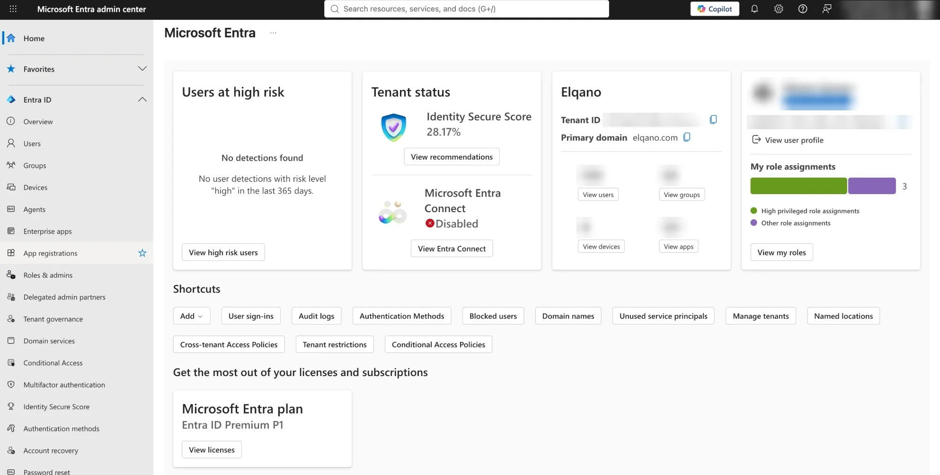
Task: Open the Add shortcut dropdown
Action: coord(192,316)
